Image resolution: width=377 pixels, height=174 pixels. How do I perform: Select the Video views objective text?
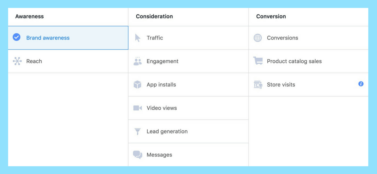162,108
